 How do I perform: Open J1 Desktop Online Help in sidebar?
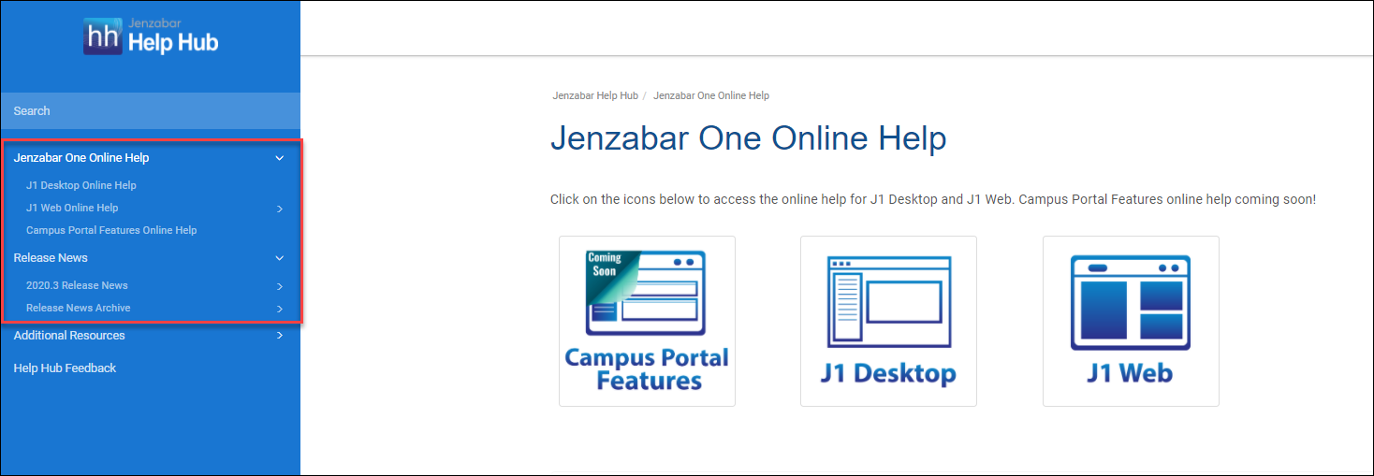click(81, 185)
